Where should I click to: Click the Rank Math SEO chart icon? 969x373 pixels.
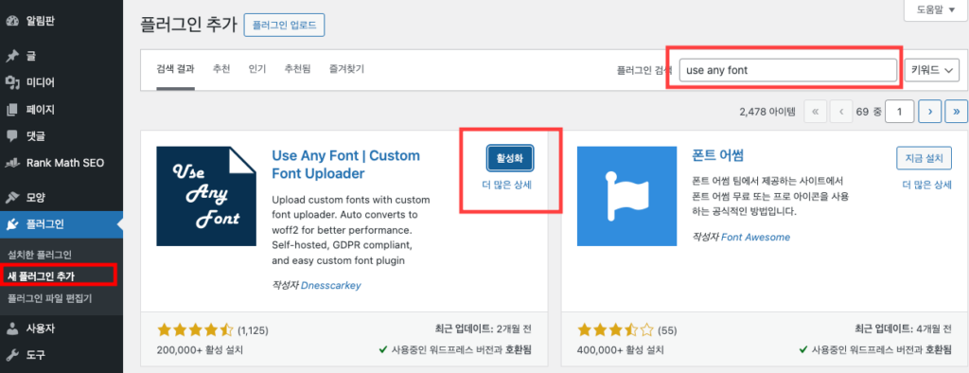[11, 163]
